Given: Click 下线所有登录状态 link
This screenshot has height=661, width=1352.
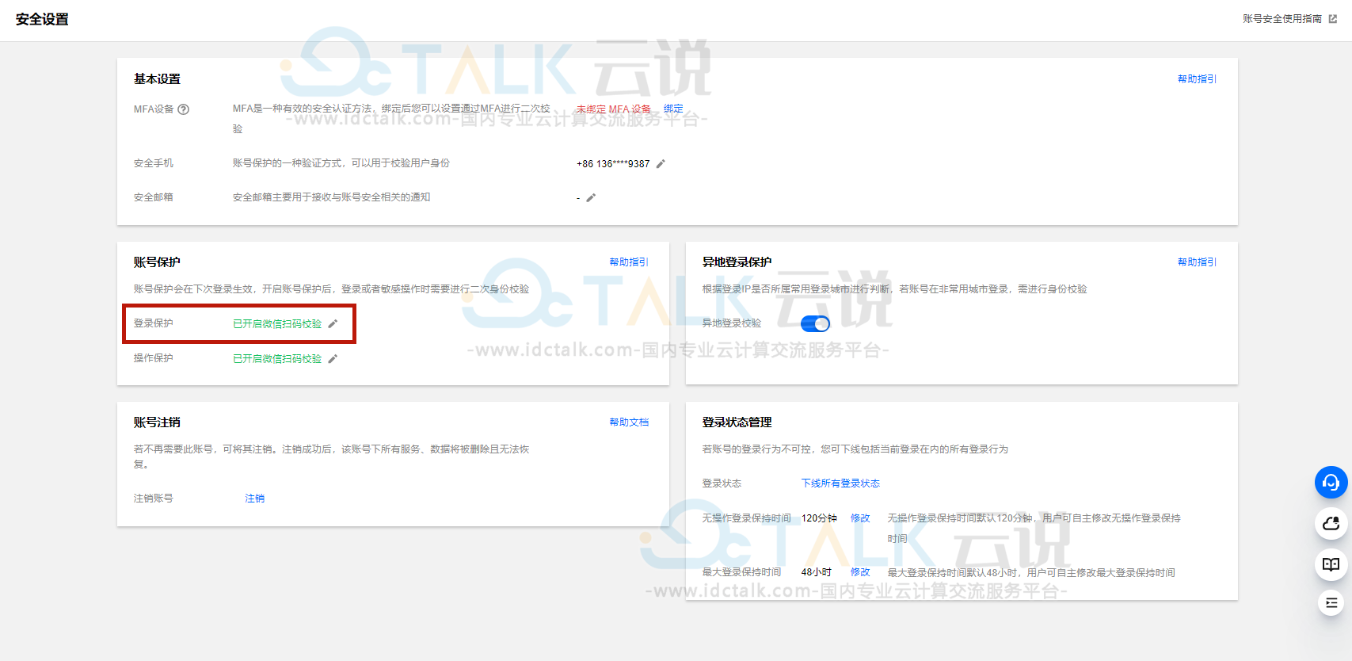Looking at the screenshot, I should coord(840,483).
